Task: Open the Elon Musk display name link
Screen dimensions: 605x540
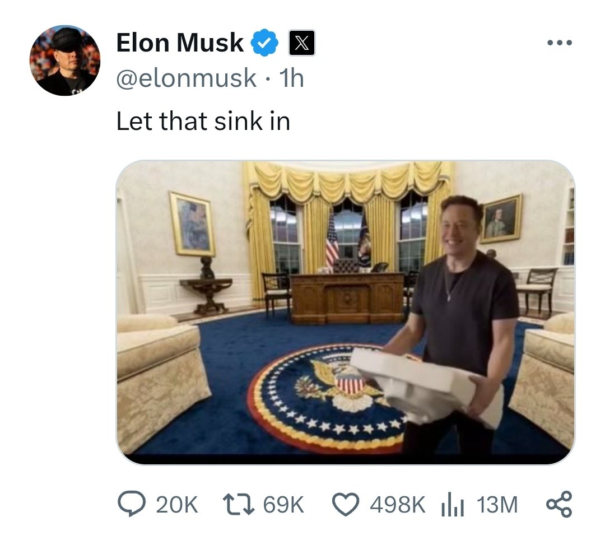Action: [x=180, y=43]
